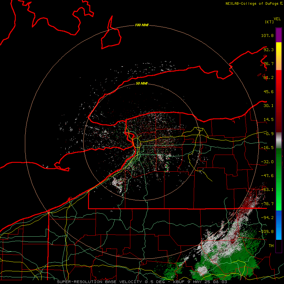Click the -32.0 legend value
This screenshot has height=284, width=284.
pos(267,162)
